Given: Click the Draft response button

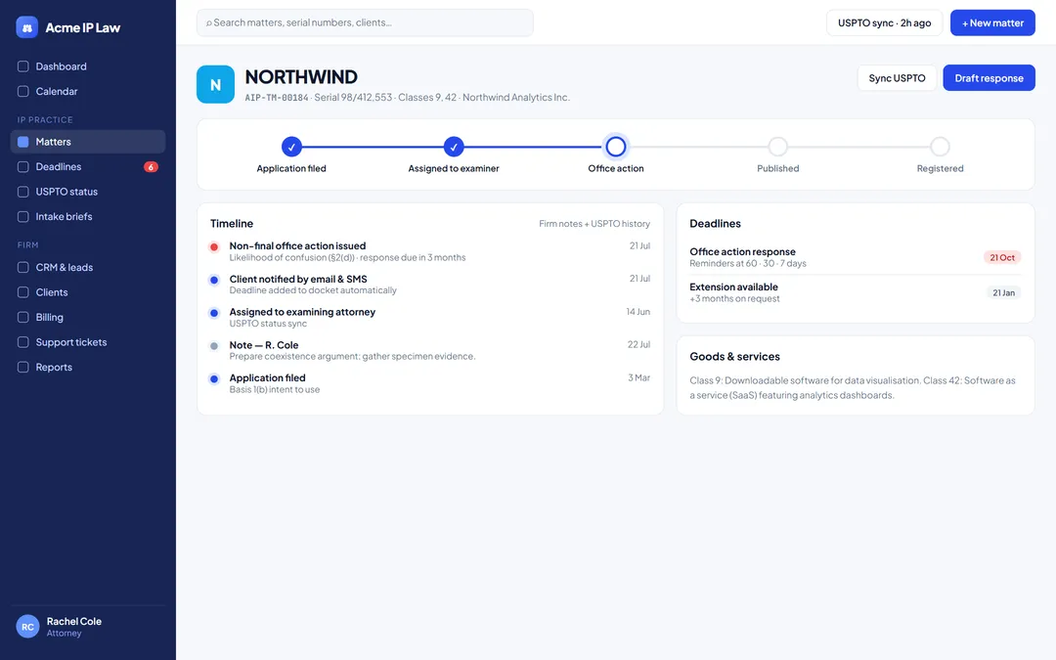Looking at the screenshot, I should pyautogui.click(x=989, y=78).
